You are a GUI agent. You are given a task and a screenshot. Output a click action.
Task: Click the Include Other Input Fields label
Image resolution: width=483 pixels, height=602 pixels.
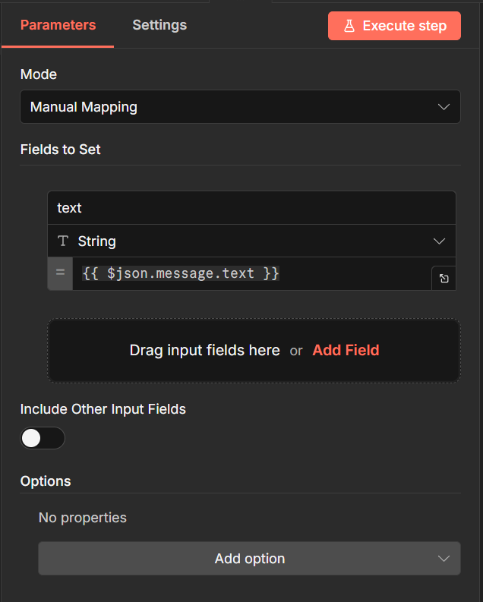[x=103, y=409]
